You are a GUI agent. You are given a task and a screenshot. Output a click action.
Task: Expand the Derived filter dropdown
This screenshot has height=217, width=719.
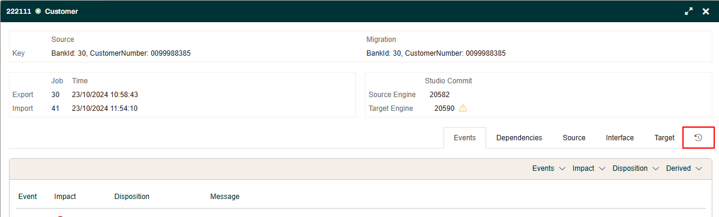coord(684,168)
